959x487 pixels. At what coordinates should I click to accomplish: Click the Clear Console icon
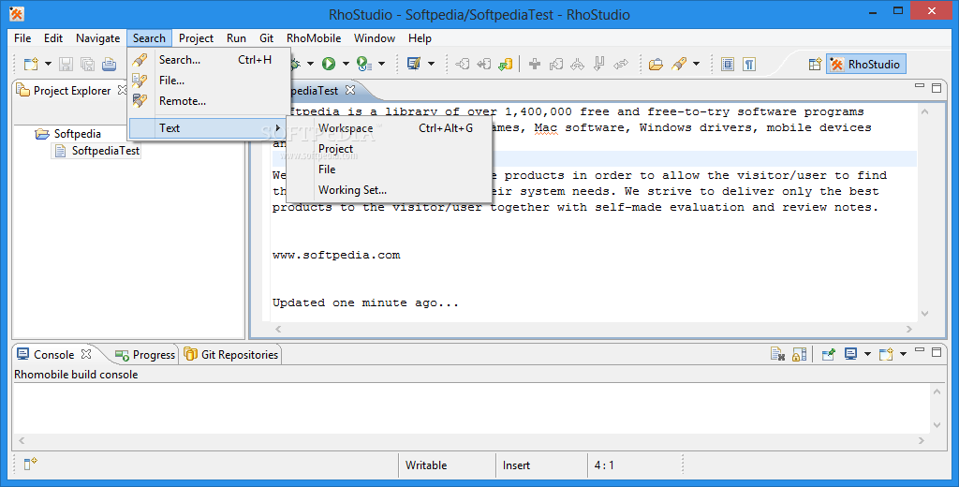[x=777, y=354]
